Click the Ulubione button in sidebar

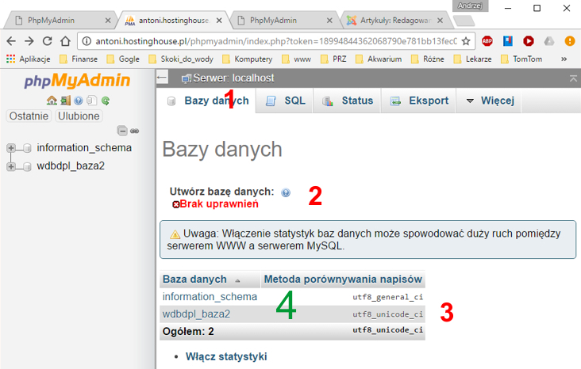tap(79, 116)
